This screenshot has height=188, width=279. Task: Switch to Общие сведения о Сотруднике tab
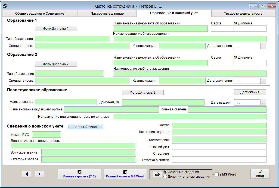(x=40, y=14)
